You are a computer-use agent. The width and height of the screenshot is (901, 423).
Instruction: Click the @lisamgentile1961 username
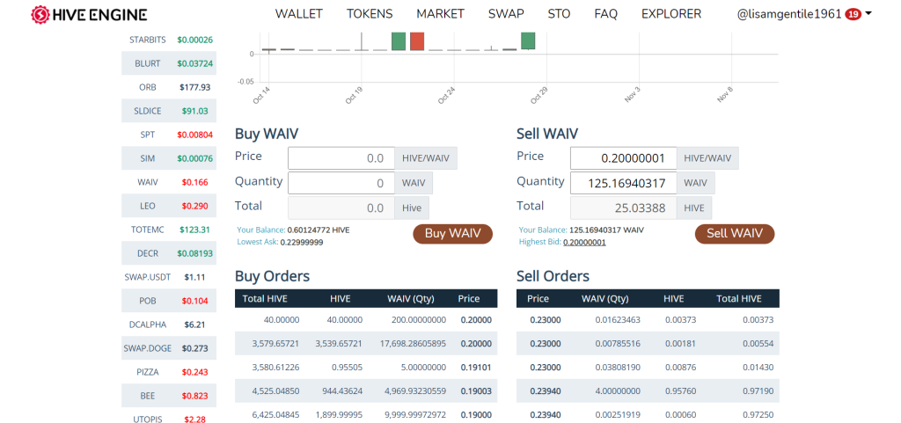tap(789, 14)
